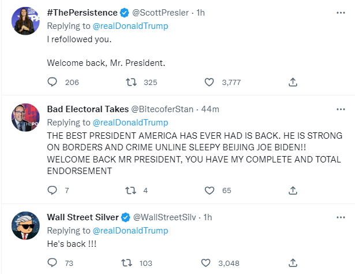Like the 'Welcome back, Mr. President' tweet

click(x=210, y=83)
